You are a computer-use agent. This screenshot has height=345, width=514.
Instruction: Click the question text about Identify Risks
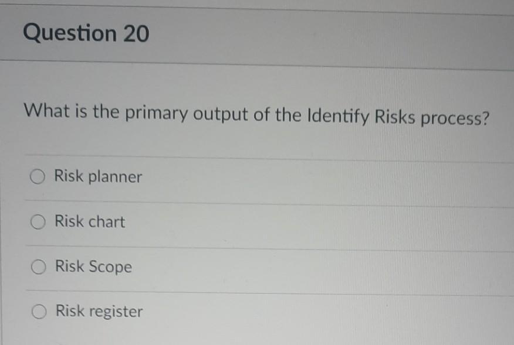click(256, 114)
